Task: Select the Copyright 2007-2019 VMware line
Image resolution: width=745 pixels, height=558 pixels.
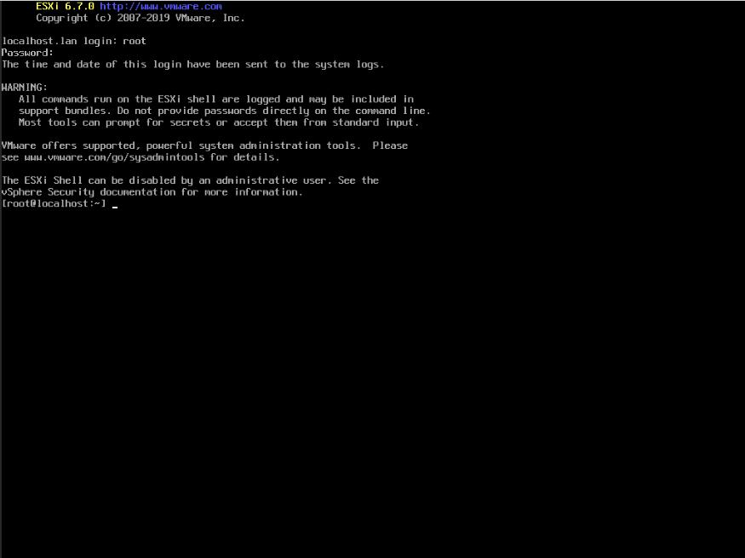Action: 140,19
